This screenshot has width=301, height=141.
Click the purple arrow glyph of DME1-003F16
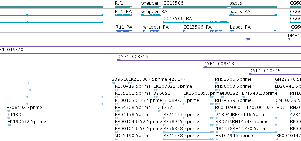pyautogui.click(x=120, y=60)
